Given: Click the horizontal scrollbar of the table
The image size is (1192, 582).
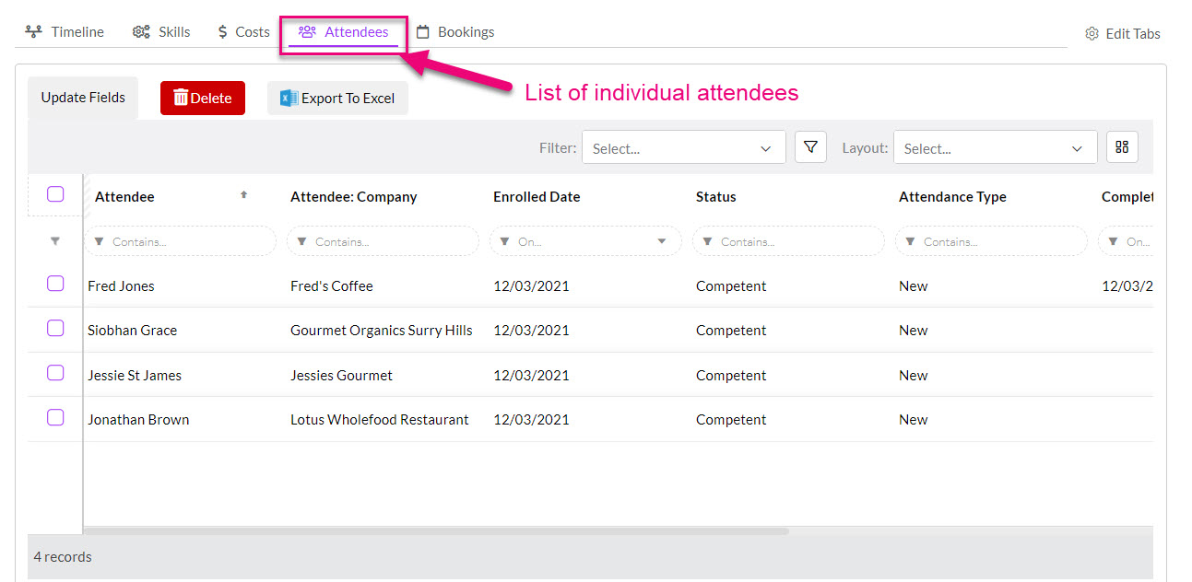Looking at the screenshot, I should pyautogui.click(x=437, y=531).
